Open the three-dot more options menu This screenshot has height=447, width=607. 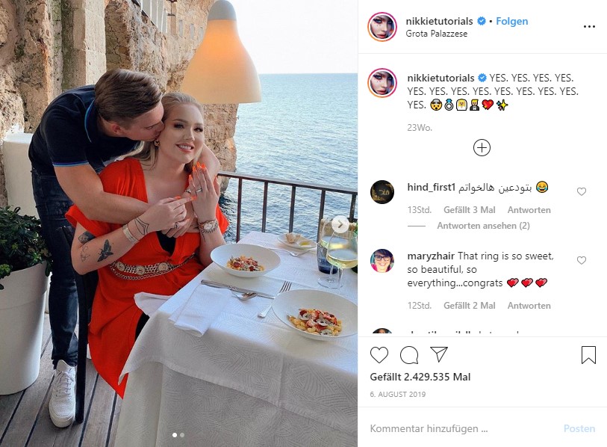click(x=589, y=27)
